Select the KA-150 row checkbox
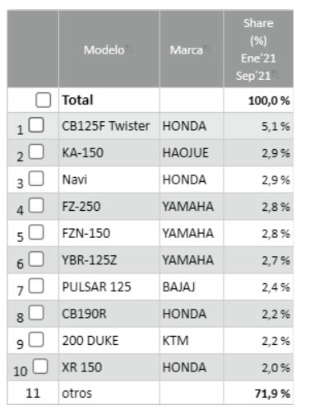Viewport: 310px width, 415px height. 36,152
